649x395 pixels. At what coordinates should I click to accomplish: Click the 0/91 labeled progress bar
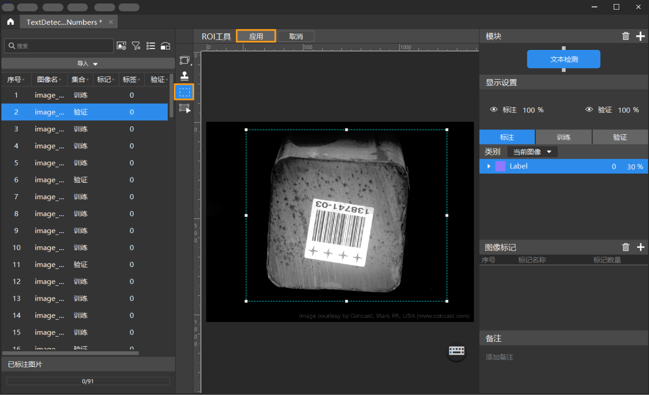[88, 381]
